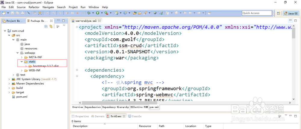
Task: Click the Launch Web Service Explorer icon
Action: 161,13
